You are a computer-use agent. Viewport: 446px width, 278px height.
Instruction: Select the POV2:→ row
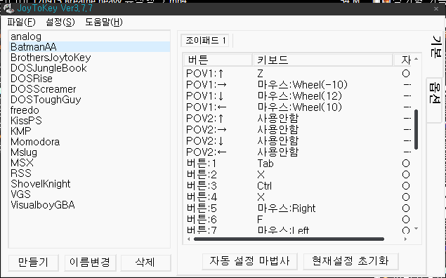click(298, 130)
